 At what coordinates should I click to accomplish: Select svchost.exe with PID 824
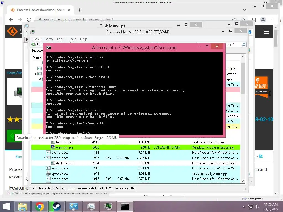[x=135, y=152]
